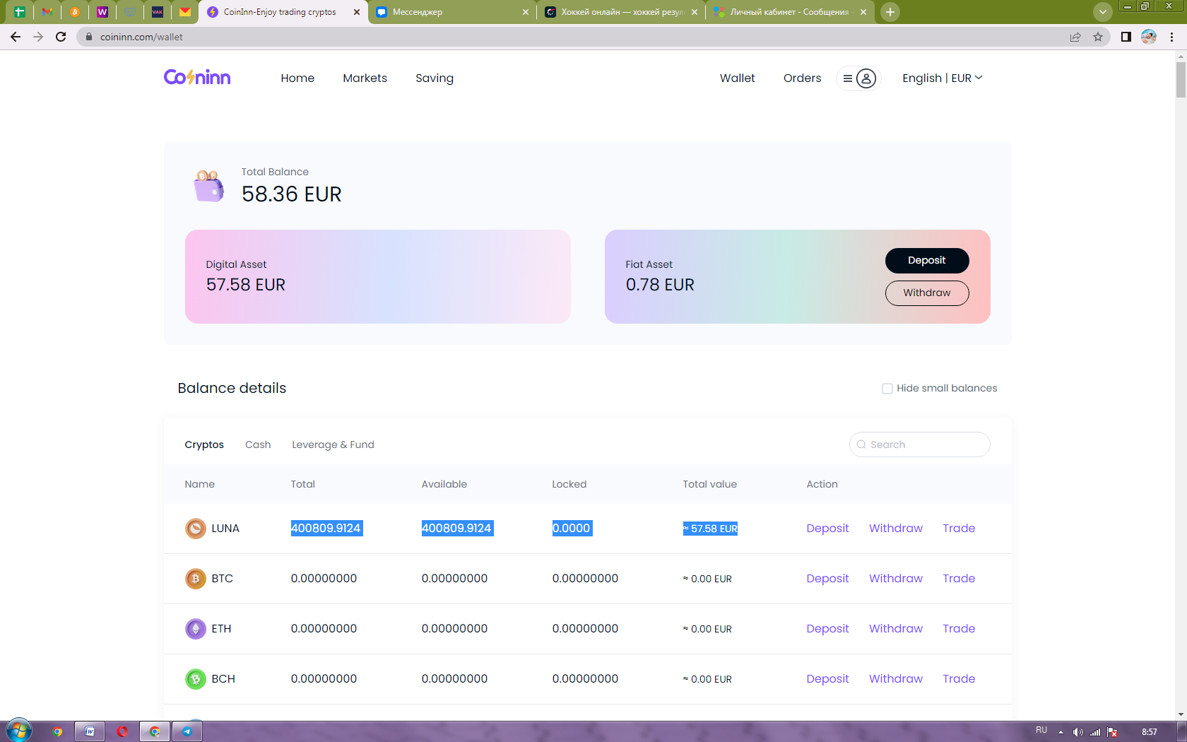The image size is (1187, 742).
Task: Close the CoinInn browser tab
Action: coord(357,12)
